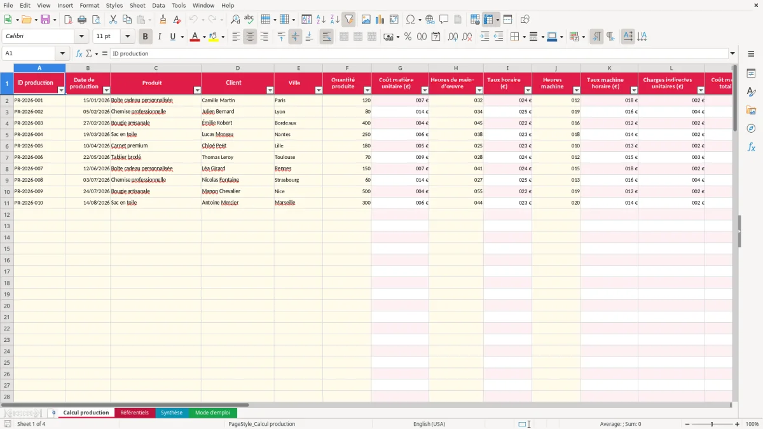763x429 pixels.
Task: Open the Data menu
Action: click(158, 5)
